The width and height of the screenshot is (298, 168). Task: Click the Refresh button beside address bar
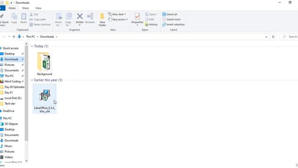[273, 37]
